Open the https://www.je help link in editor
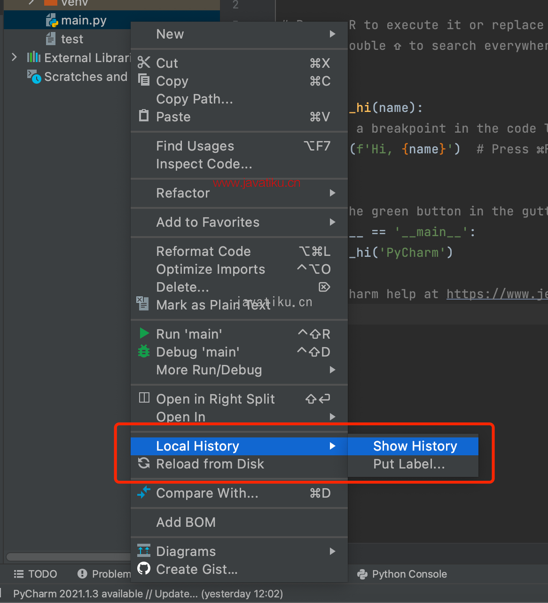This screenshot has height=603, width=548. (x=497, y=294)
